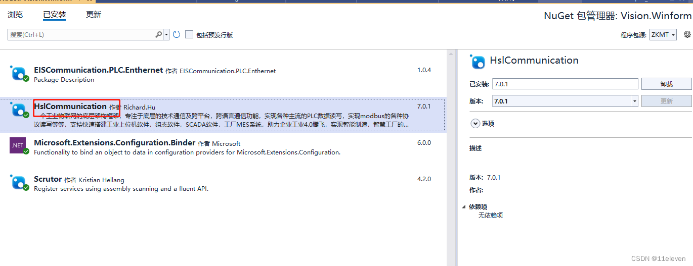The height and width of the screenshot is (266, 693).
Task: Click the HslCommunication package icon in list
Action: pos(19,110)
